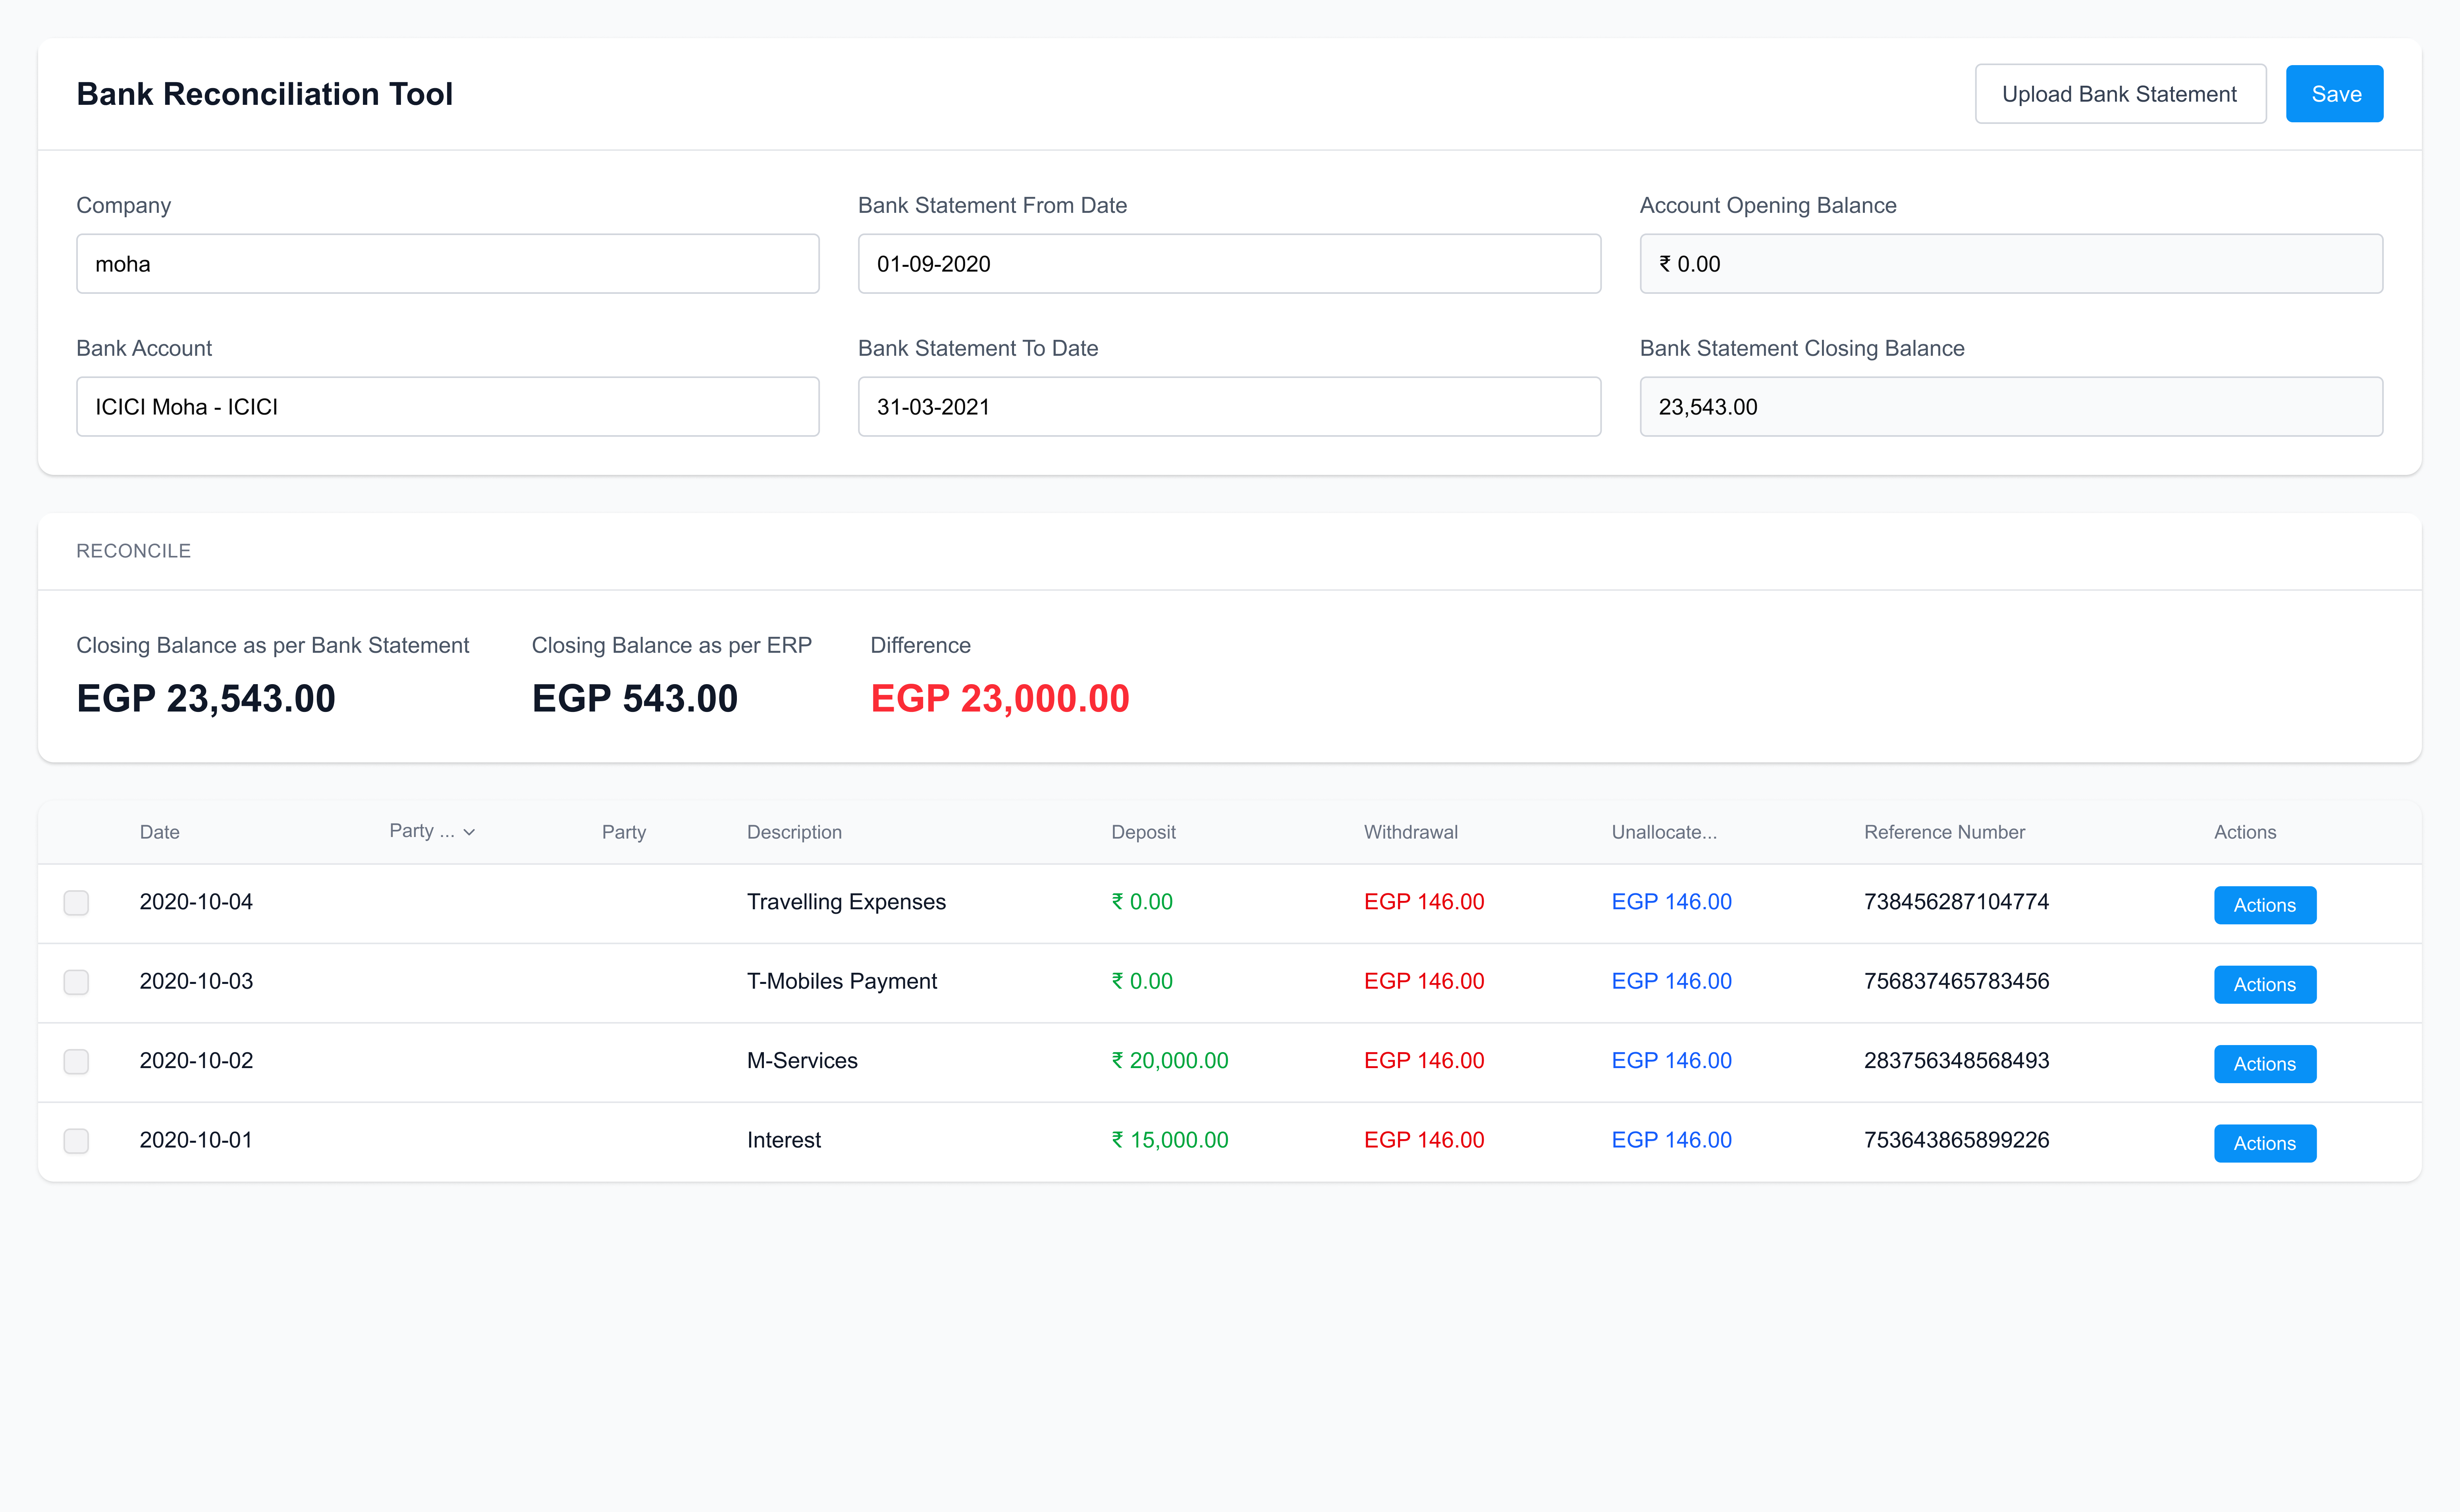Select the T-Mobiles Payment row checkbox
The image size is (2460, 1512).
click(x=76, y=982)
